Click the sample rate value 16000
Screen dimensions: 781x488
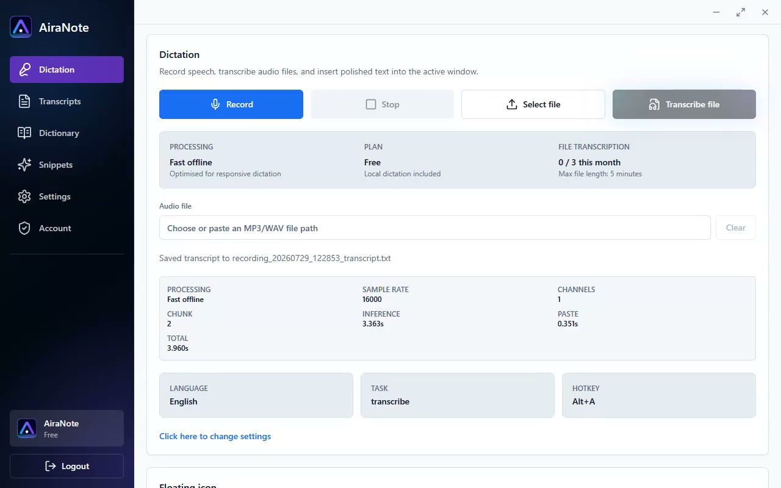tap(372, 300)
